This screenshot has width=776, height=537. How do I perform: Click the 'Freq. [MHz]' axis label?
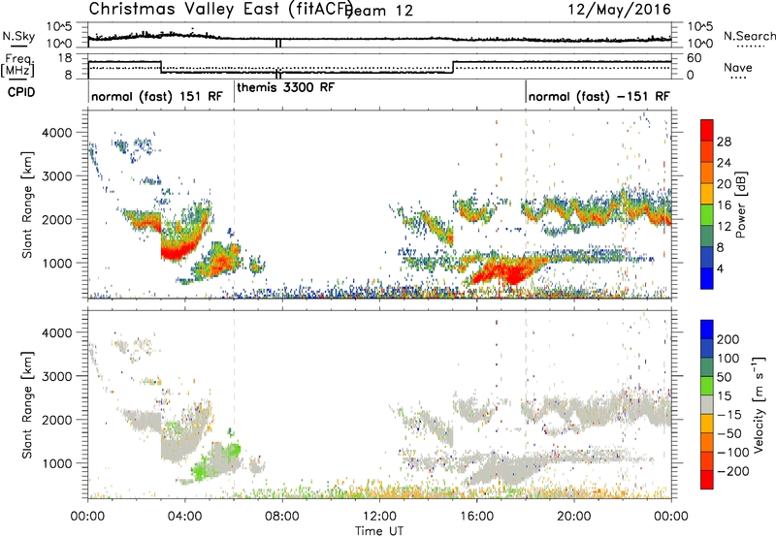click(18, 65)
